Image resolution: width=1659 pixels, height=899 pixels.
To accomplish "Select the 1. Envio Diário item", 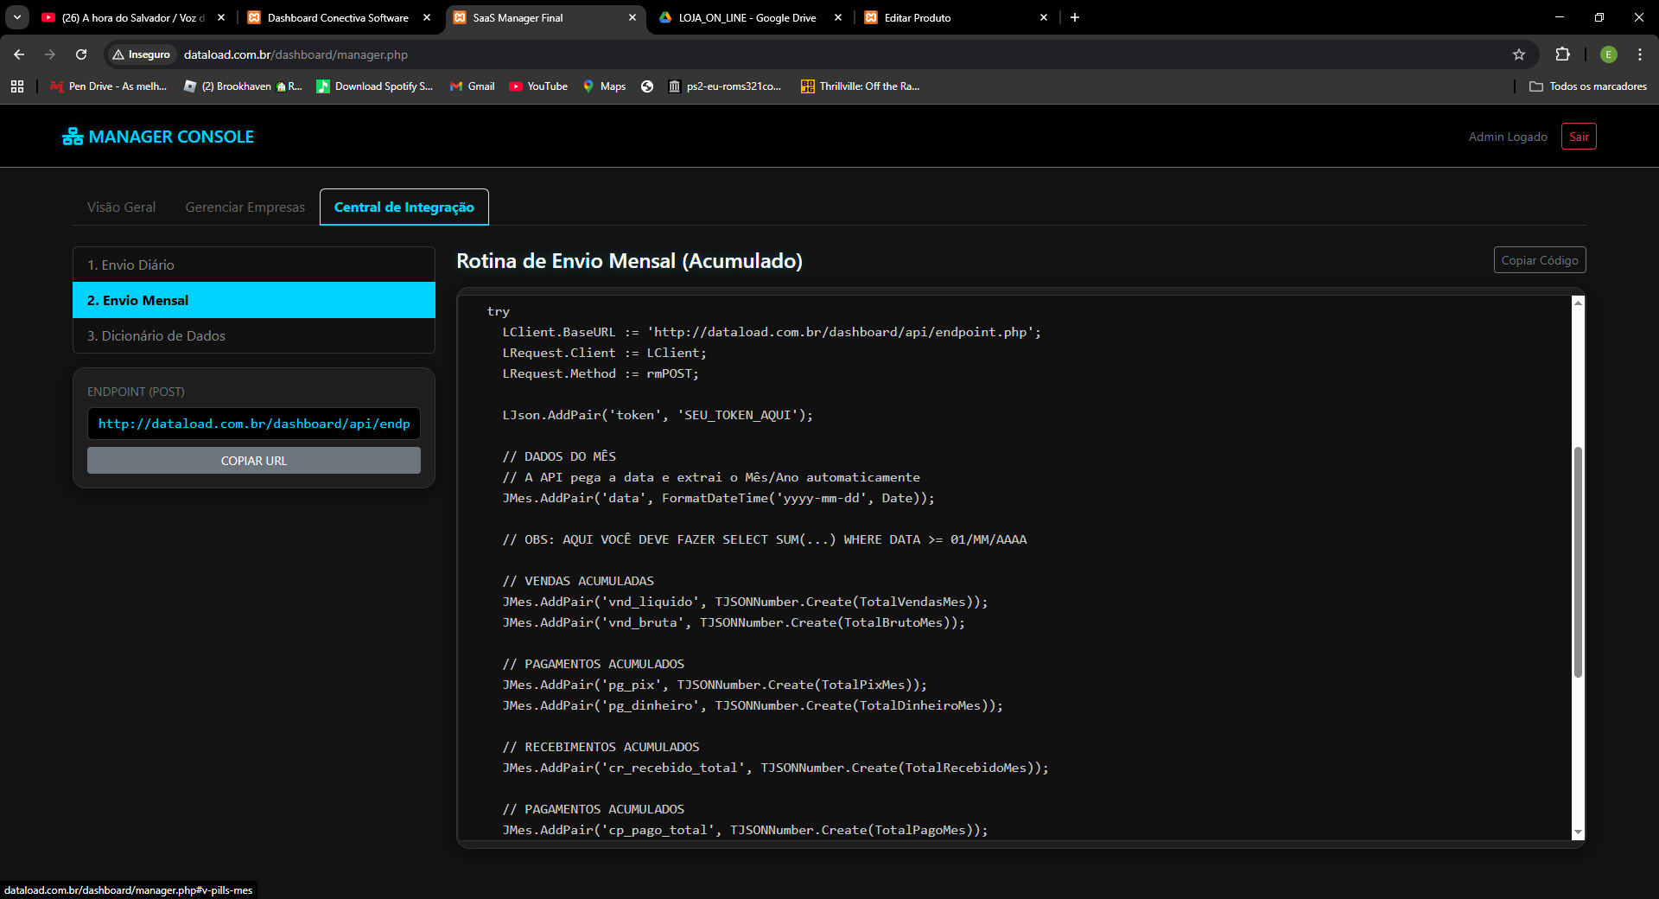I will coord(254,265).
